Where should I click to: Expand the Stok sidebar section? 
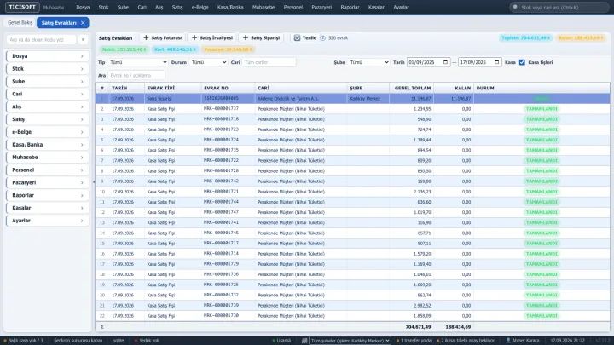pyautogui.click(x=48, y=68)
